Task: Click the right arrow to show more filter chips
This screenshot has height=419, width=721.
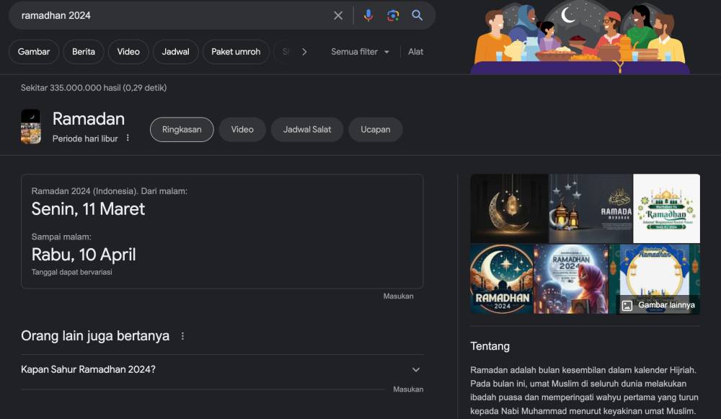Action: pyautogui.click(x=304, y=52)
